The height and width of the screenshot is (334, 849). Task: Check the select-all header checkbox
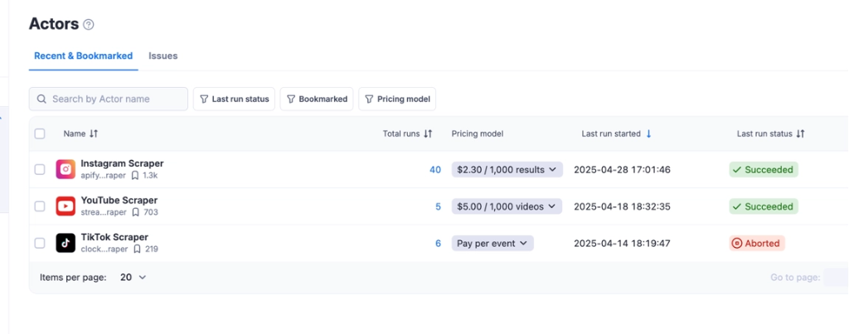tap(40, 133)
